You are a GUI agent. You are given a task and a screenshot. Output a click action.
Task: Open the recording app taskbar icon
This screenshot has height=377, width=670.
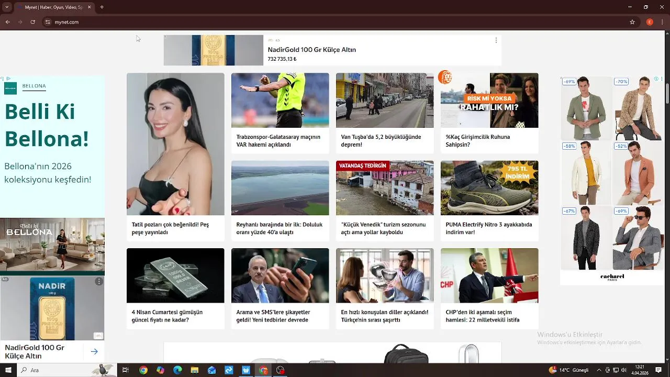coord(281,370)
